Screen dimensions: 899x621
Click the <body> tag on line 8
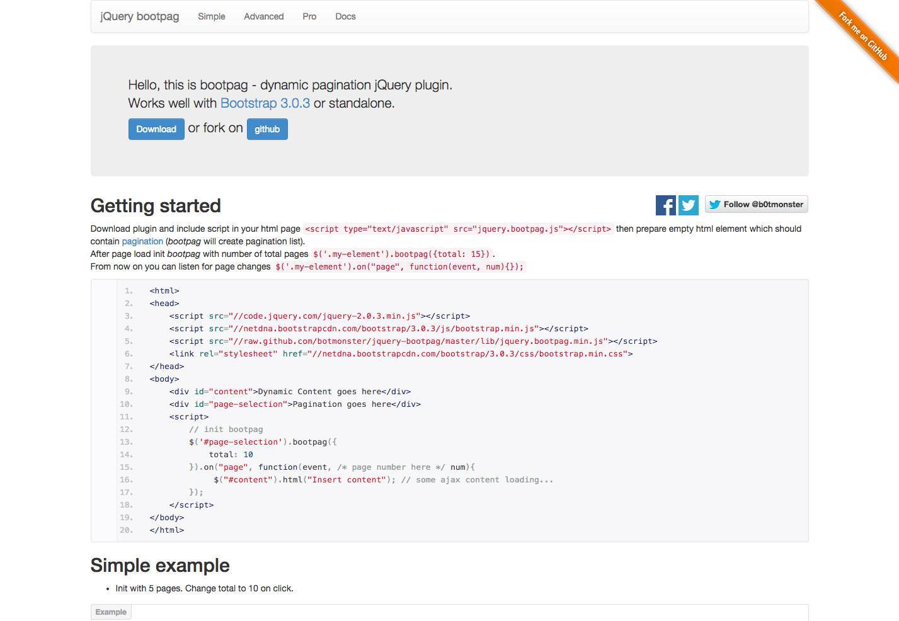(x=164, y=379)
